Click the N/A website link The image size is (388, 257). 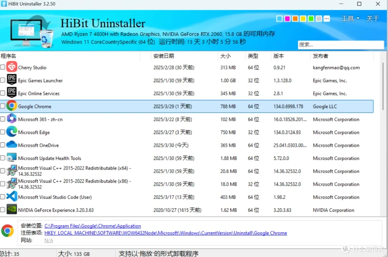[49, 241]
